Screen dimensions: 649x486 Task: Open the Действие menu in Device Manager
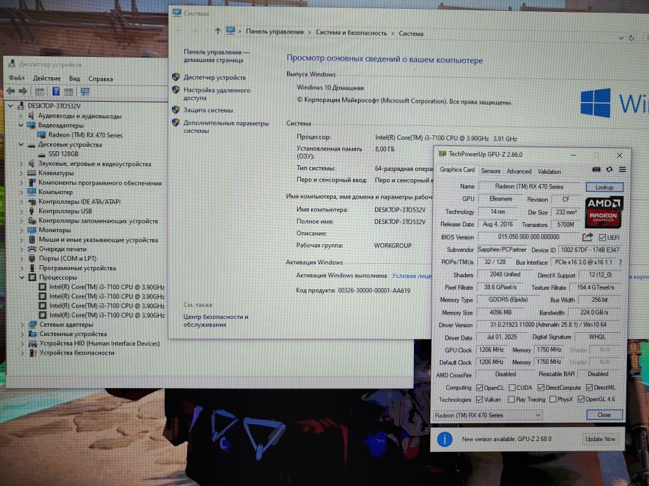pos(47,78)
